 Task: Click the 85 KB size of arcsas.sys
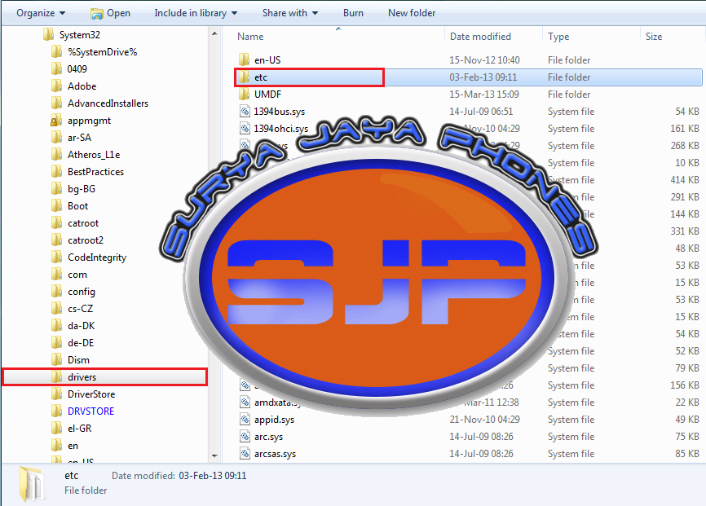(687, 453)
